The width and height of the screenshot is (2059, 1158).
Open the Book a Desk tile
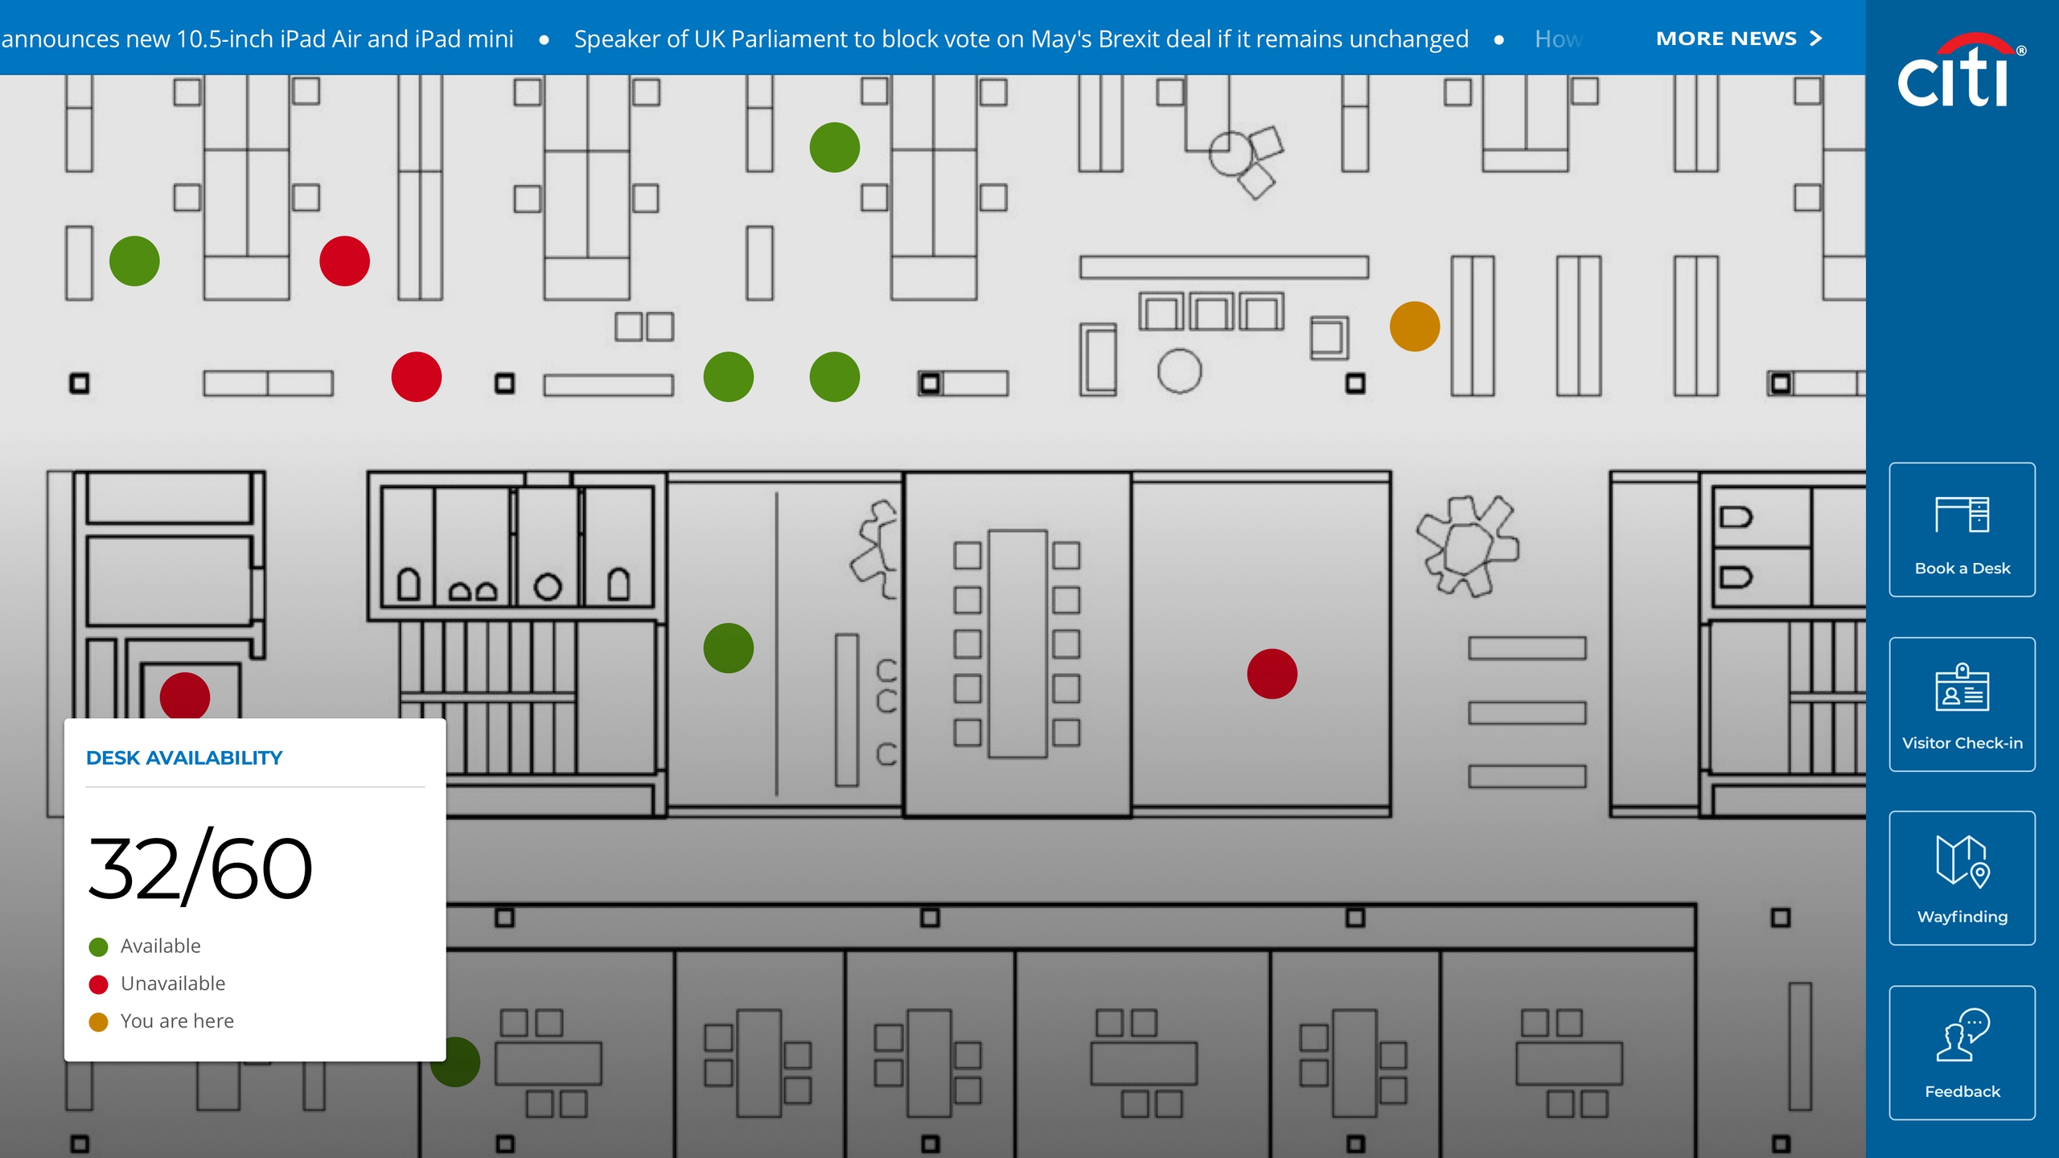pos(1962,530)
